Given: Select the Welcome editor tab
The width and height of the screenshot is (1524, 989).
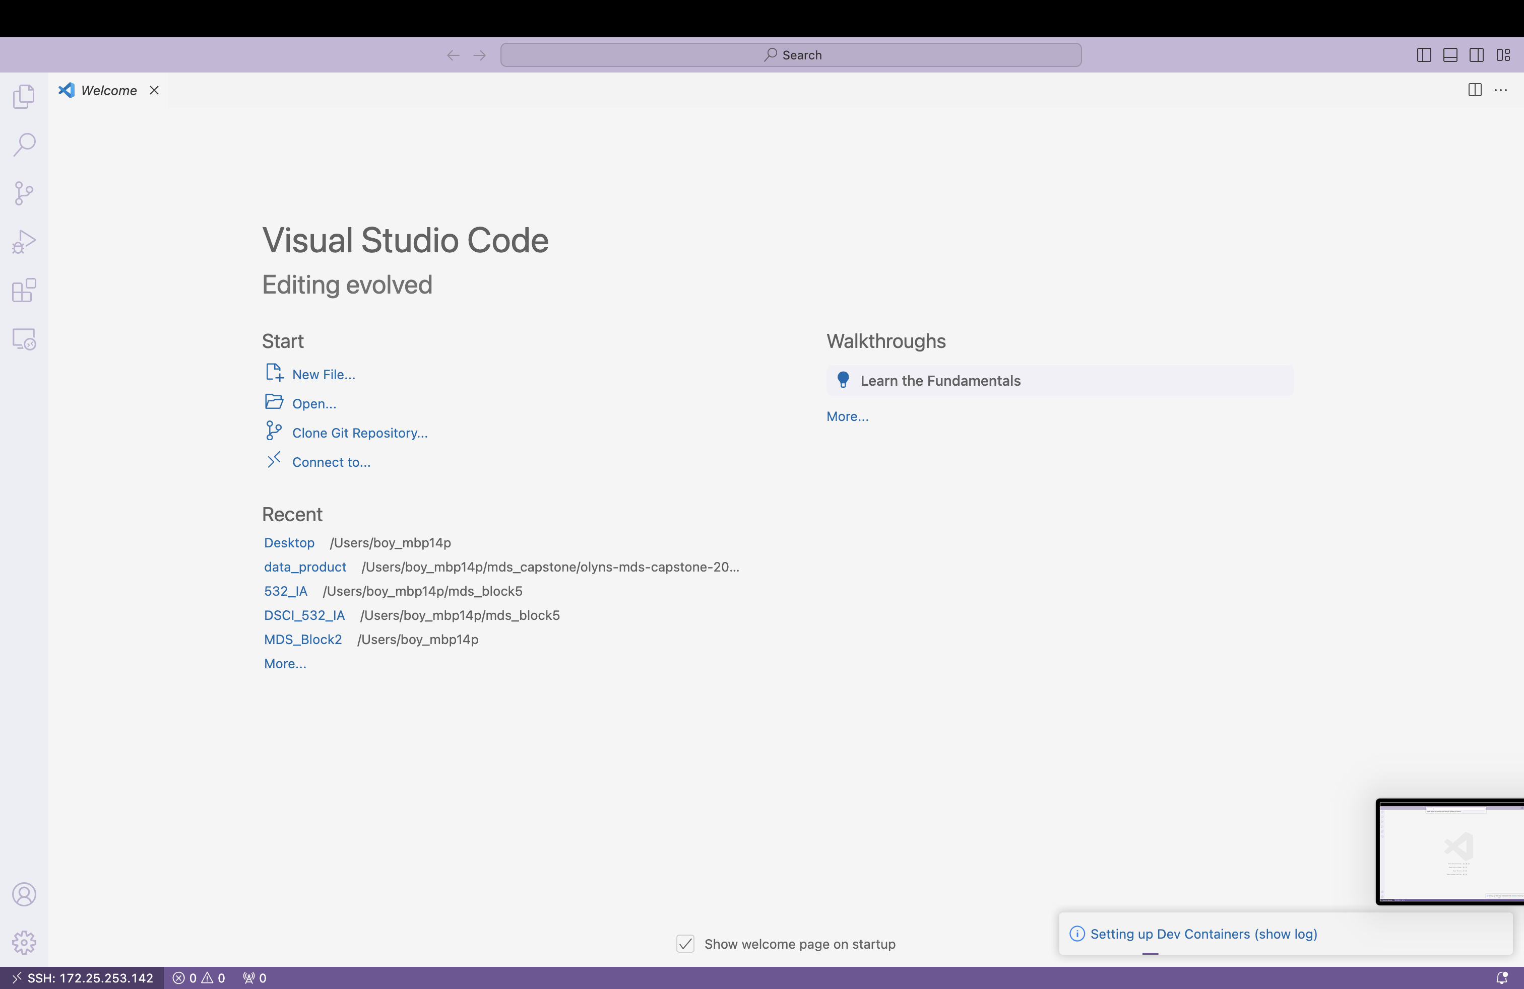Looking at the screenshot, I should 108,90.
